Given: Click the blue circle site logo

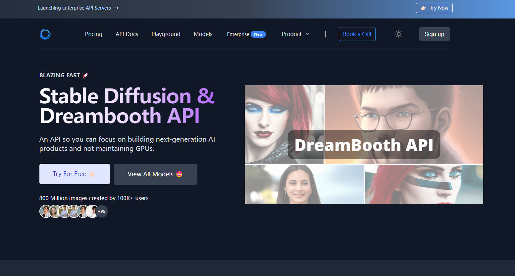Looking at the screenshot, I should click(x=45, y=34).
